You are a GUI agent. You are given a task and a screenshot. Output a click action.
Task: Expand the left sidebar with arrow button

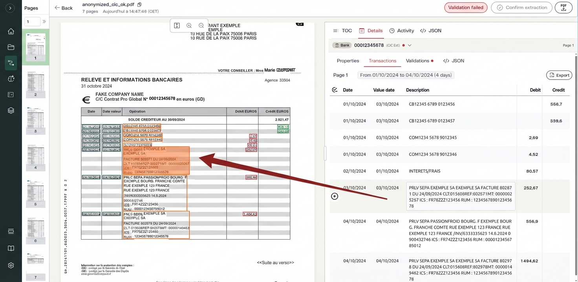click(11, 8)
